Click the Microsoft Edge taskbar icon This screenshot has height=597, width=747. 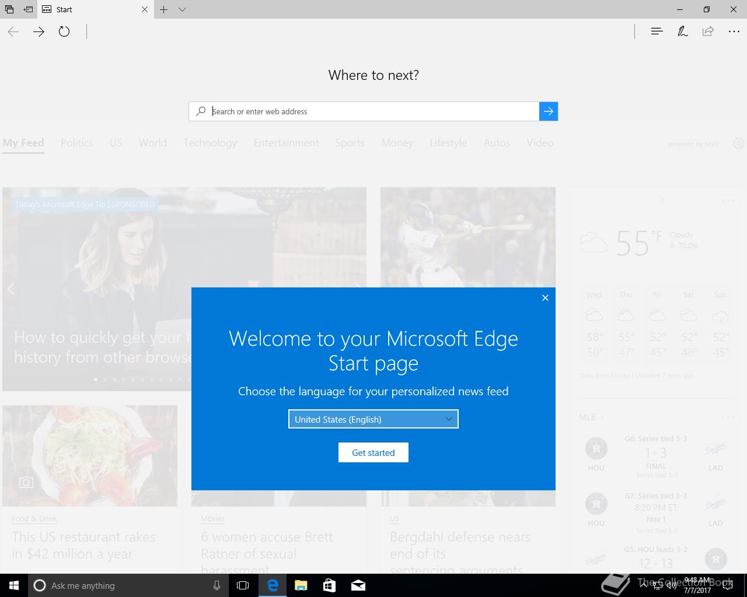pyautogui.click(x=273, y=585)
